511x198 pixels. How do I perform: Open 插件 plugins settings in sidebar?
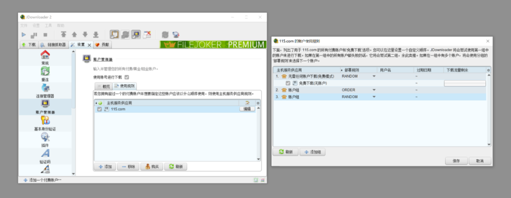coord(45,140)
